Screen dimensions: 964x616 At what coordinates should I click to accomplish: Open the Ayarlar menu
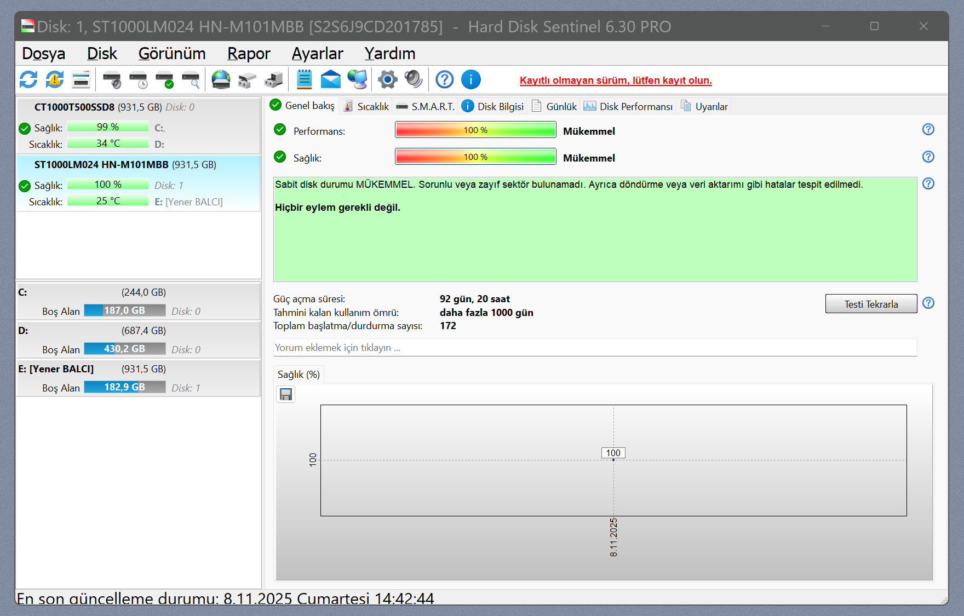pos(317,54)
